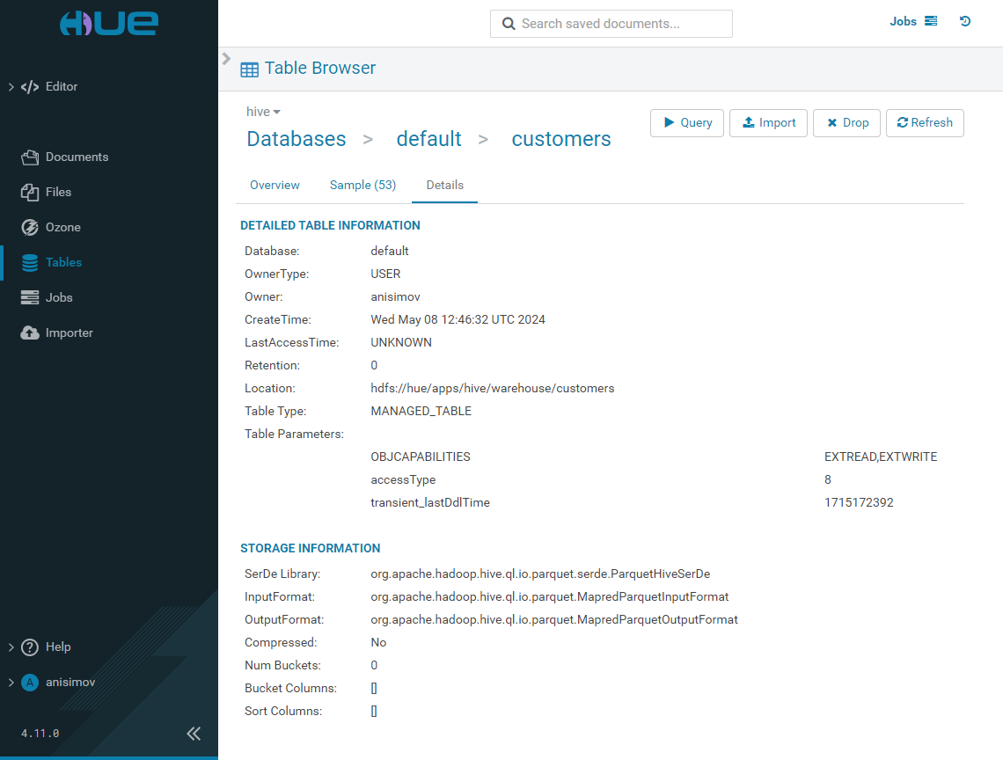Screen dimensions: 1003x760
Task: Open Ozone in the left sidebar
Action: (x=62, y=227)
